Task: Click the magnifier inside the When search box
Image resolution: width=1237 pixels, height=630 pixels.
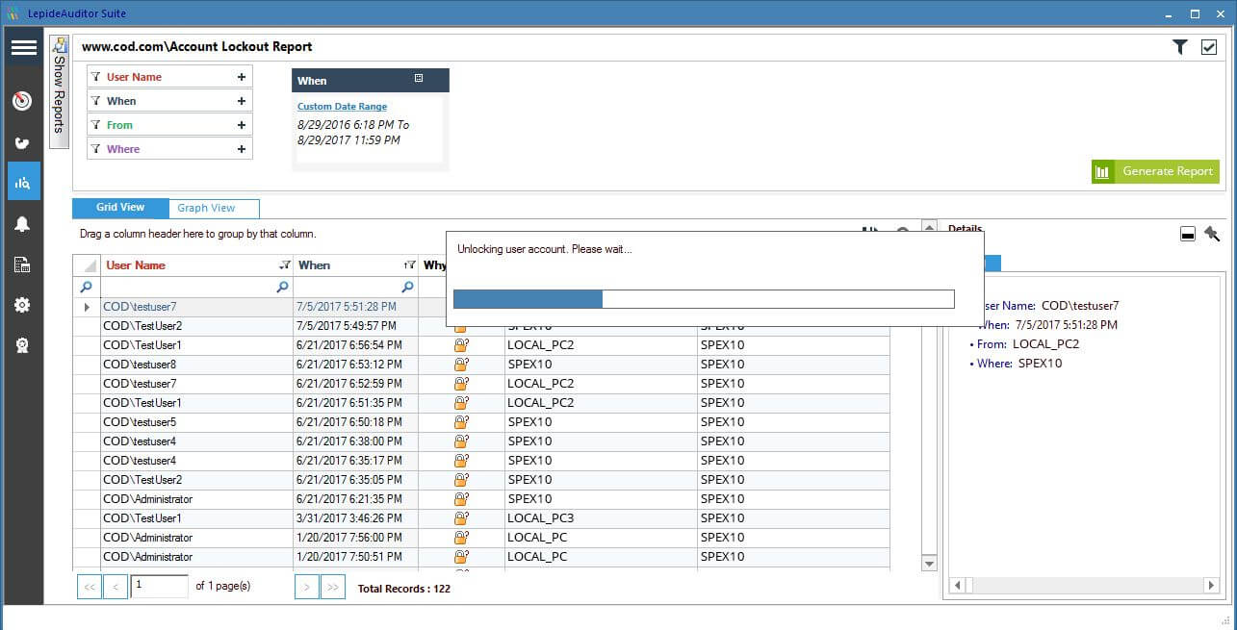Action: tap(407, 287)
